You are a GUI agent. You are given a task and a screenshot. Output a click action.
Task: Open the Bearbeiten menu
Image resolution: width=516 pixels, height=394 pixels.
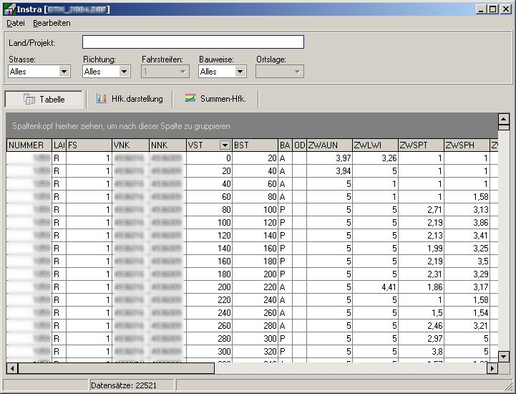[x=52, y=23]
